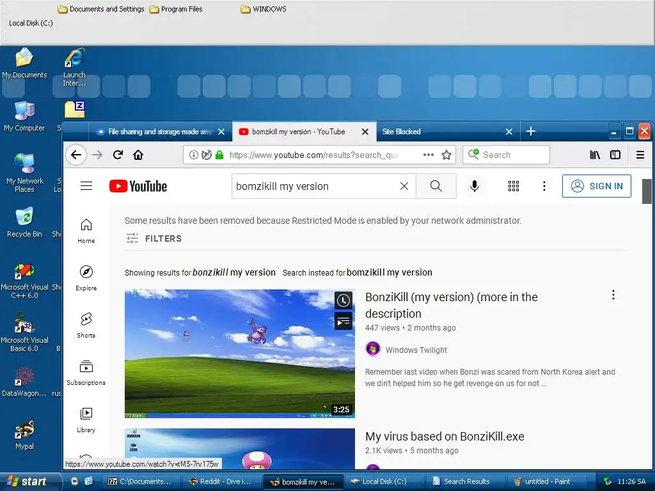Open the Recycle Bin desktop icon
The height and width of the screenshot is (491, 655).
pos(24,222)
